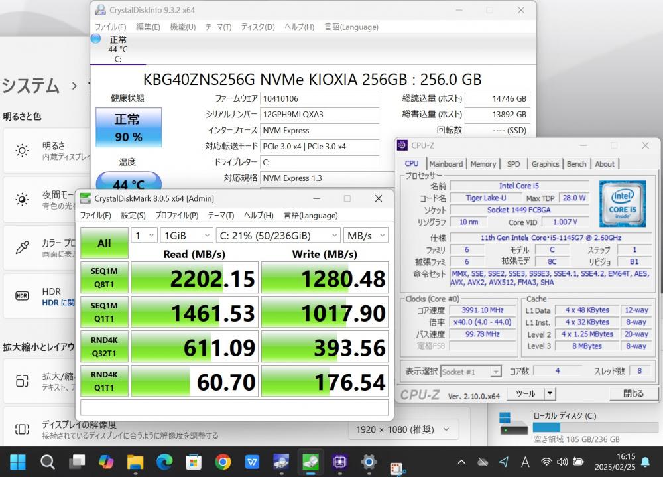Switch to CrystalDiskInfo taskbar icon
This screenshot has width=663, height=477.
coord(281,462)
